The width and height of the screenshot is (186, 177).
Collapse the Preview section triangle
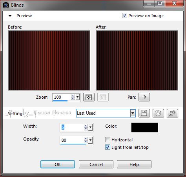click(10, 16)
